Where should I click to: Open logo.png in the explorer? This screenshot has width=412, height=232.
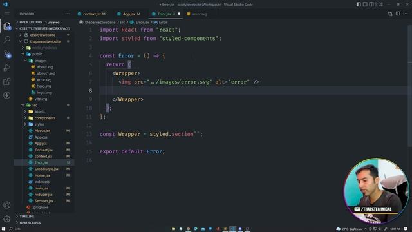coord(44,93)
